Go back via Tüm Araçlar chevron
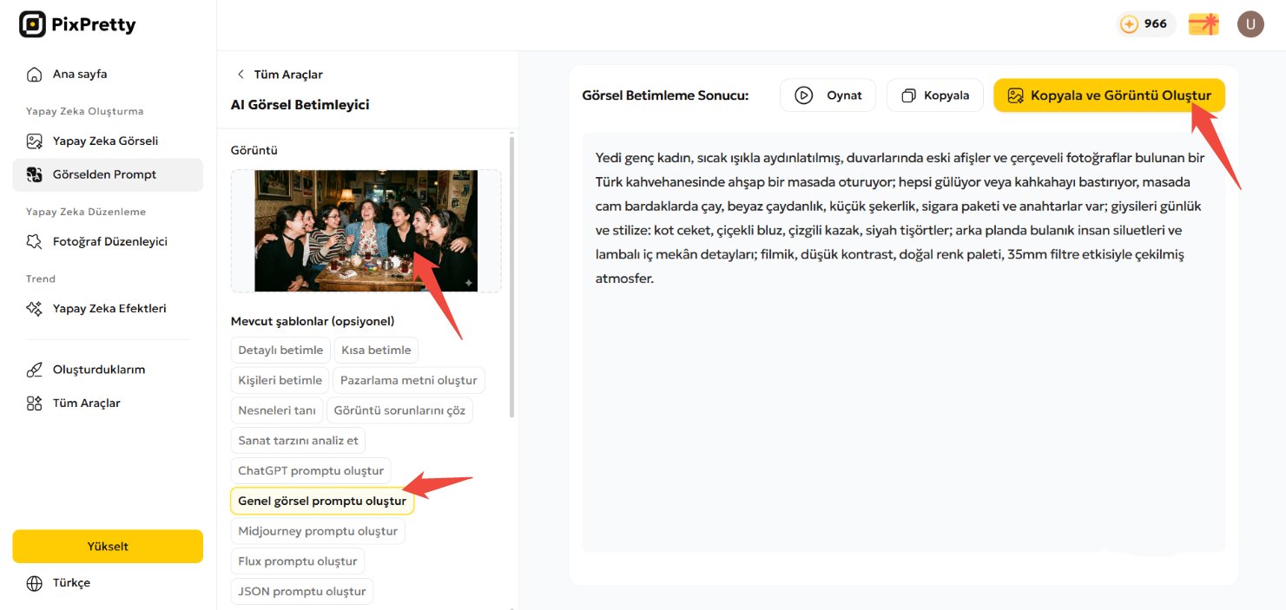This screenshot has width=1286, height=610. 241,75
